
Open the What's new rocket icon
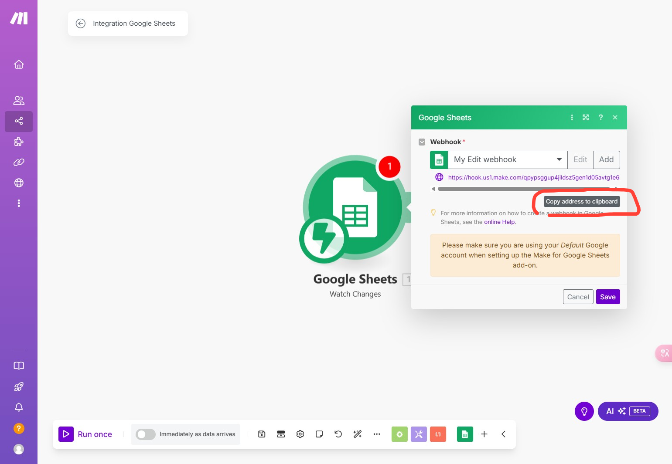click(x=19, y=386)
